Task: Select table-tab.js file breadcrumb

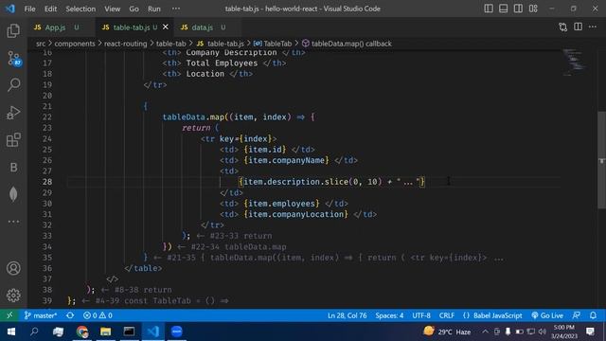Action: (221, 44)
